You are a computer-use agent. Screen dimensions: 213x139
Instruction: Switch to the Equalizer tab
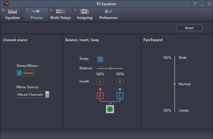(13, 14)
